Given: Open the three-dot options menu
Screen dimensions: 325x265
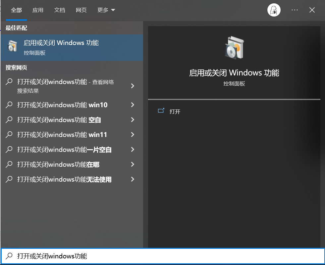Looking at the screenshot, I should [295, 10].
